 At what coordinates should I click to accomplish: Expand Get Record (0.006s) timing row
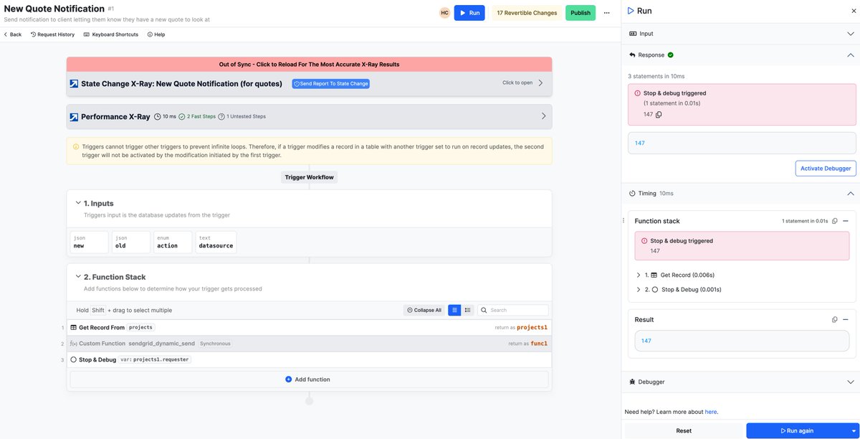(x=639, y=275)
